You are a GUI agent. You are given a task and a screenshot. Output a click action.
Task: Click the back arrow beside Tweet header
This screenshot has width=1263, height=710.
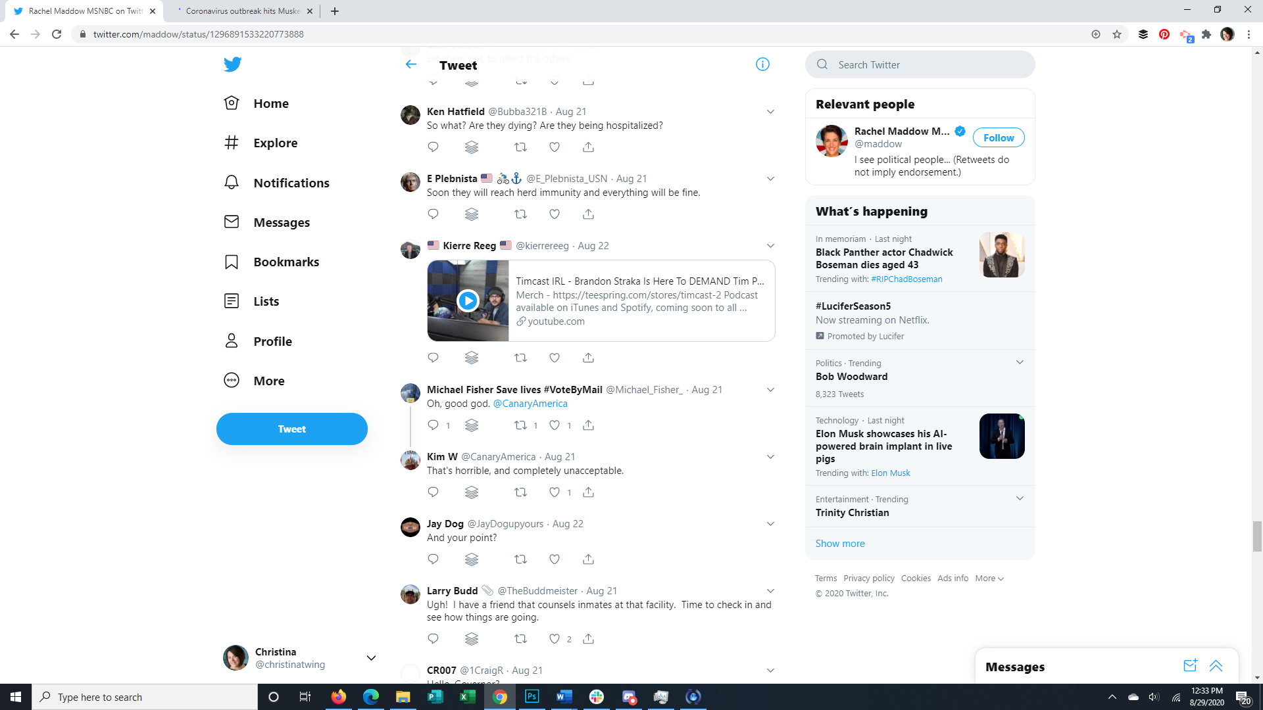click(x=411, y=64)
